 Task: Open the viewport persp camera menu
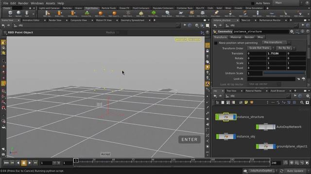tap(181, 40)
